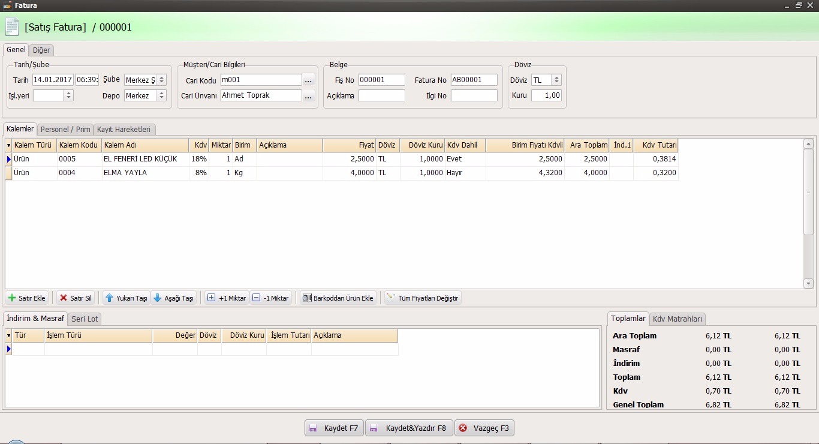Move row down with Aşağı Taşı
Image resolution: width=819 pixels, height=444 pixels.
click(158, 298)
